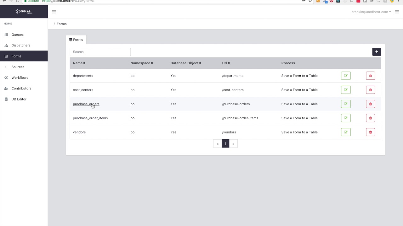Image resolution: width=403 pixels, height=226 pixels.
Task: Delete the cost_centers form
Action: coord(370,90)
